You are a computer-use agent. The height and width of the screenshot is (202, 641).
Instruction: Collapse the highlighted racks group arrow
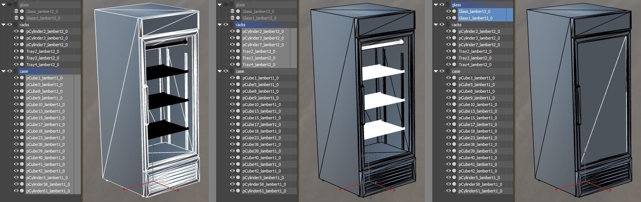point(220,25)
